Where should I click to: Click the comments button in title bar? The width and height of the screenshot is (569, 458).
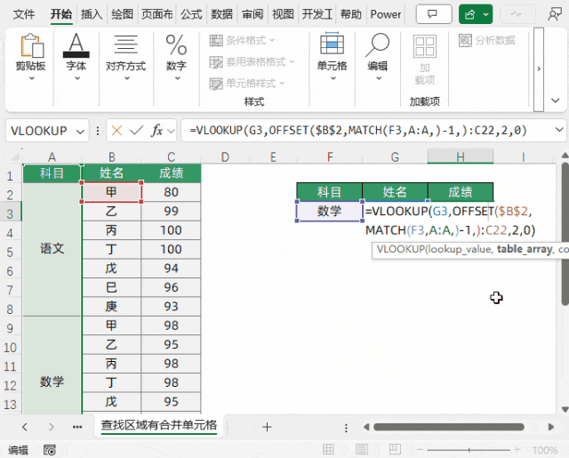click(x=433, y=14)
